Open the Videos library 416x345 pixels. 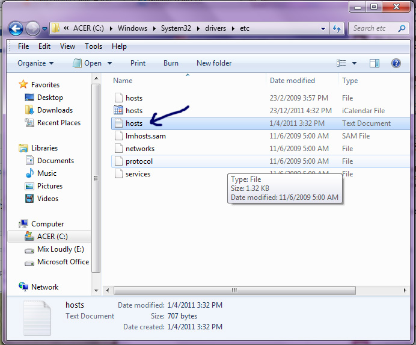click(x=47, y=199)
